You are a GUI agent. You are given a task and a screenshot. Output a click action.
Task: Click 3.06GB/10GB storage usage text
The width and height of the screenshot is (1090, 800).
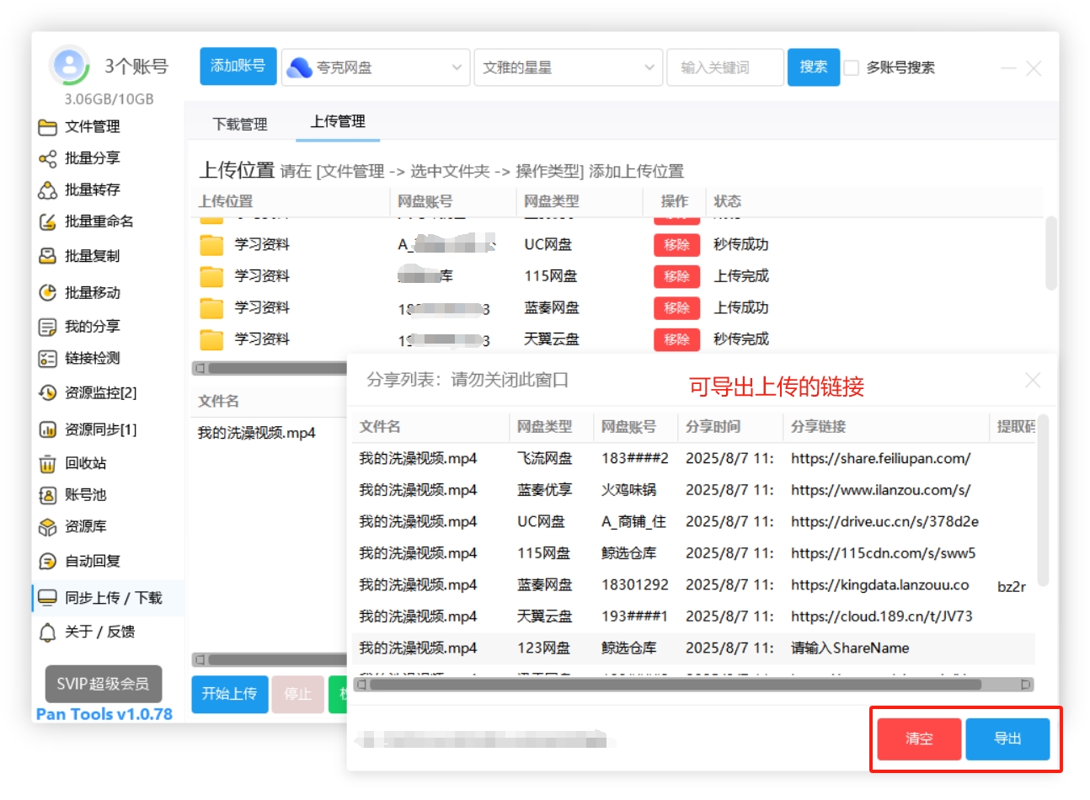(110, 99)
